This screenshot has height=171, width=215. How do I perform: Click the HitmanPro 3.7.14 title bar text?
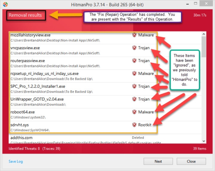(x=107, y=5)
